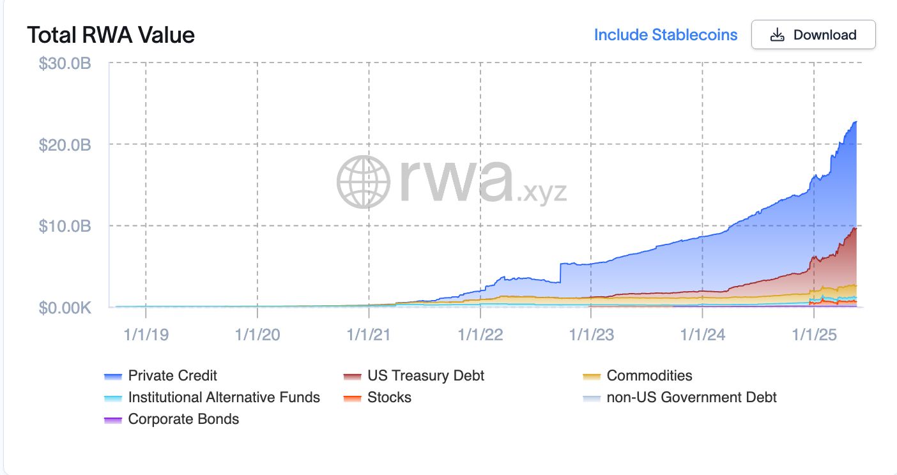The image size is (897, 475).
Task: Click the Corporate Bonds legend label
Action: 183,419
